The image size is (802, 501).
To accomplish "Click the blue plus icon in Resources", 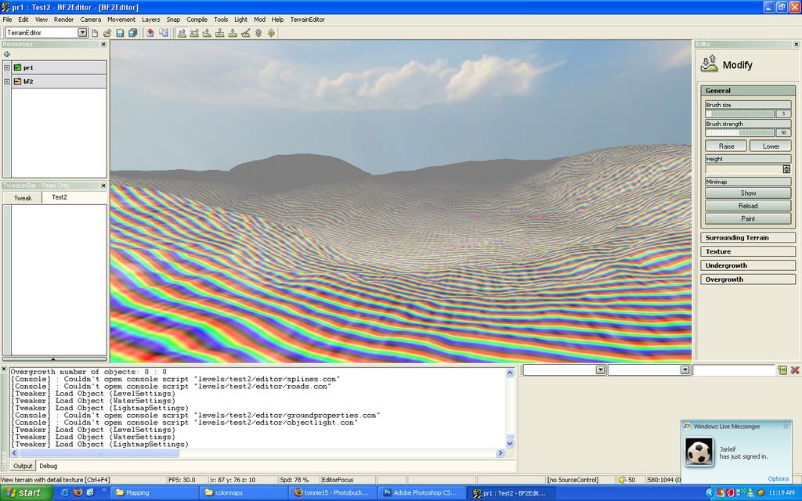I will pyautogui.click(x=7, y=54).
